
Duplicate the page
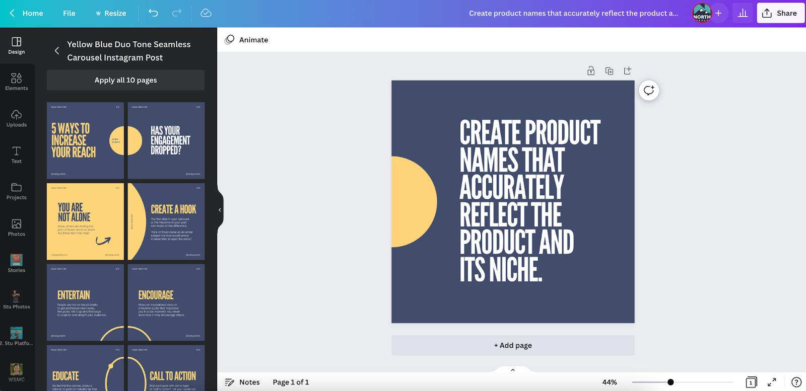click(x=609, y=71)
